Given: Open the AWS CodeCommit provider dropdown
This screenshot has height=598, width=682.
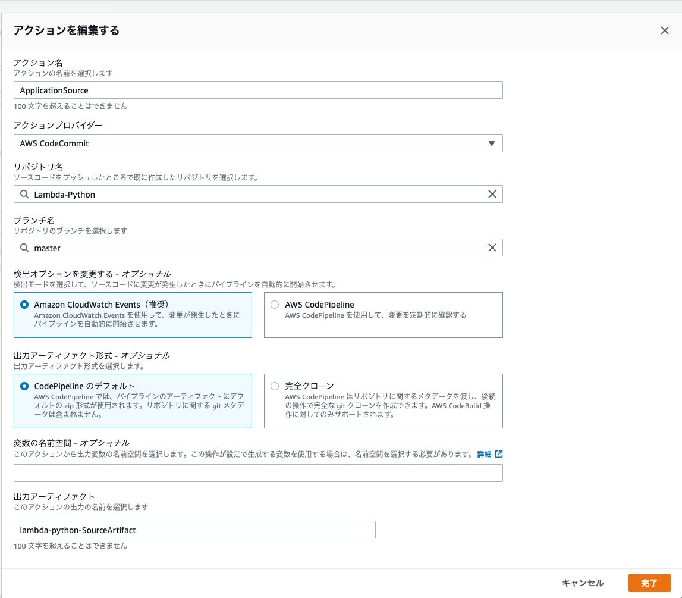Looking at the screenshot, I should tap(258, 143).
